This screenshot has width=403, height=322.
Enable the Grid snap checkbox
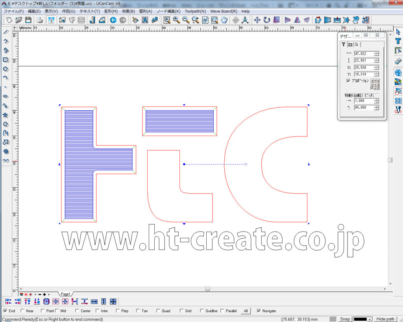point(181,311)
